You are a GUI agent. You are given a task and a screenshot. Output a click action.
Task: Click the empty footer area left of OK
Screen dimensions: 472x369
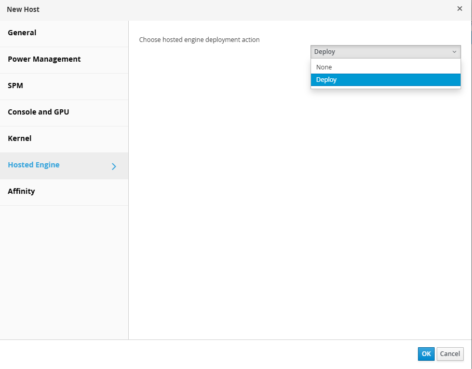pyautogui.click(x=208, y=354)
